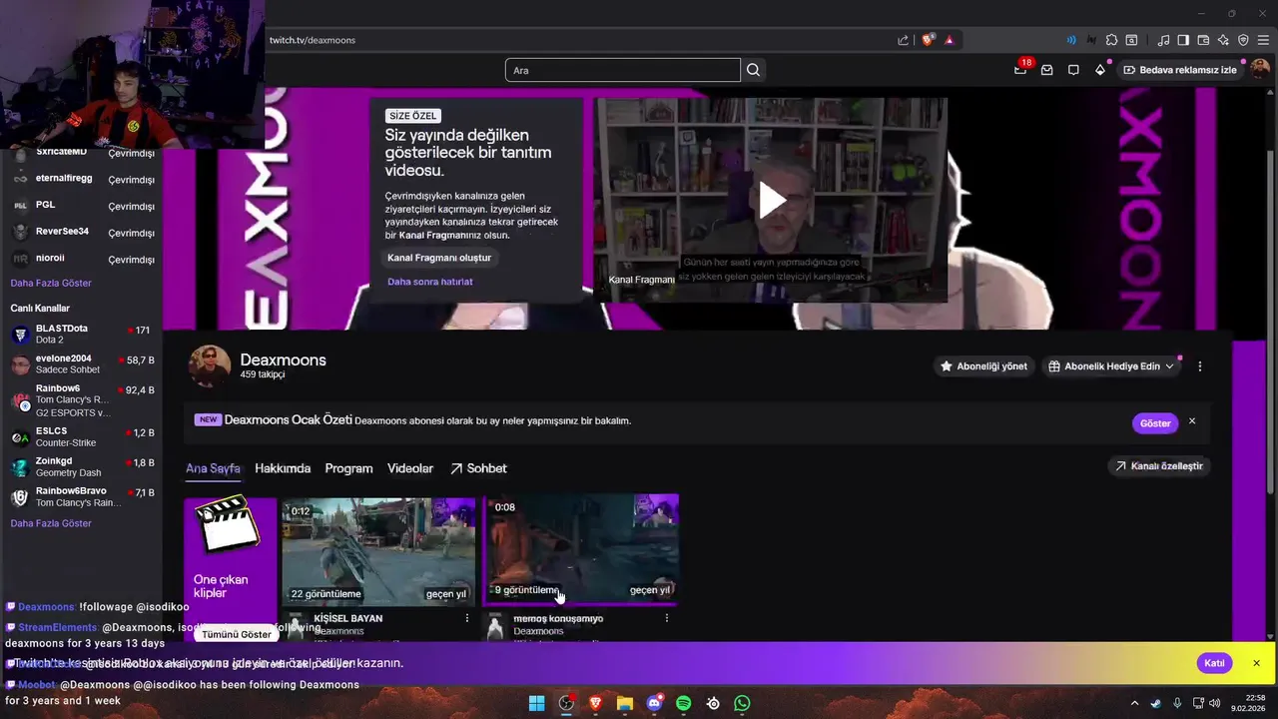Open the browser extensions puzzle icon
This screenshot has height=719, width=1278.
coord(1111,40)
